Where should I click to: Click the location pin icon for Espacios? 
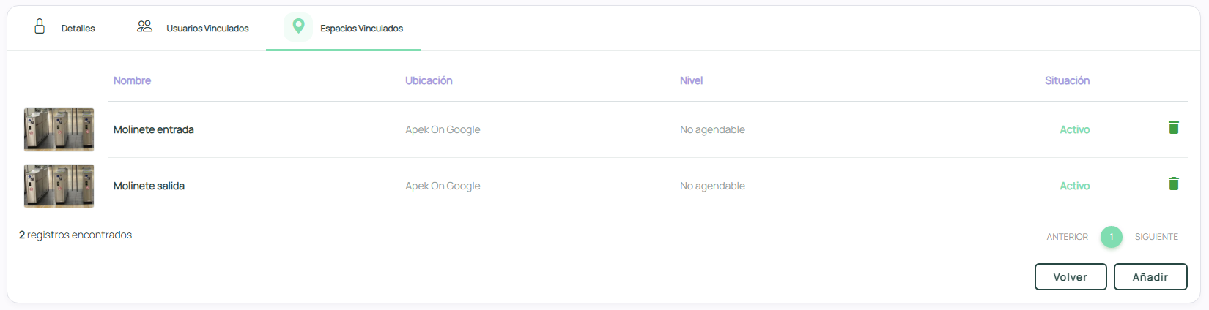(x=298, y=26)
